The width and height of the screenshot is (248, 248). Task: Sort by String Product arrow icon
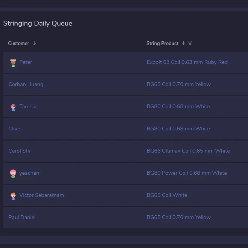[183, 43]
